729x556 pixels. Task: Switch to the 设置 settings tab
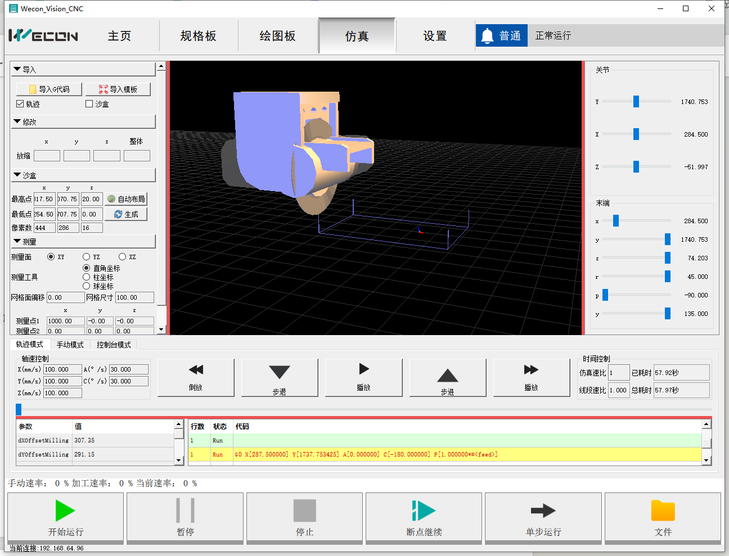435,36
